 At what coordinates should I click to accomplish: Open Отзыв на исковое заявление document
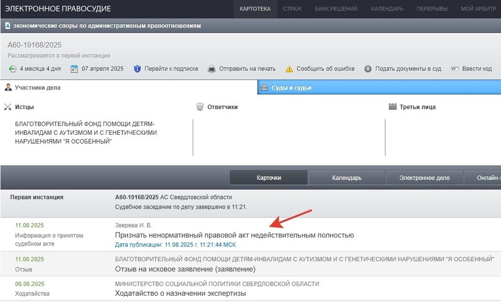(x=185, y=269)
